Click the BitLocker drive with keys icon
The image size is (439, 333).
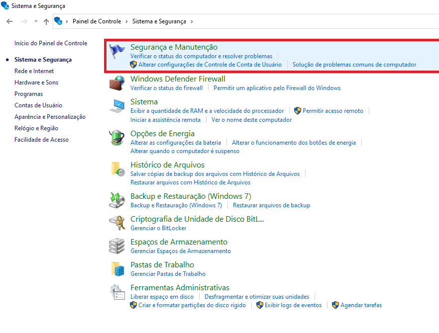coord(117,223)
